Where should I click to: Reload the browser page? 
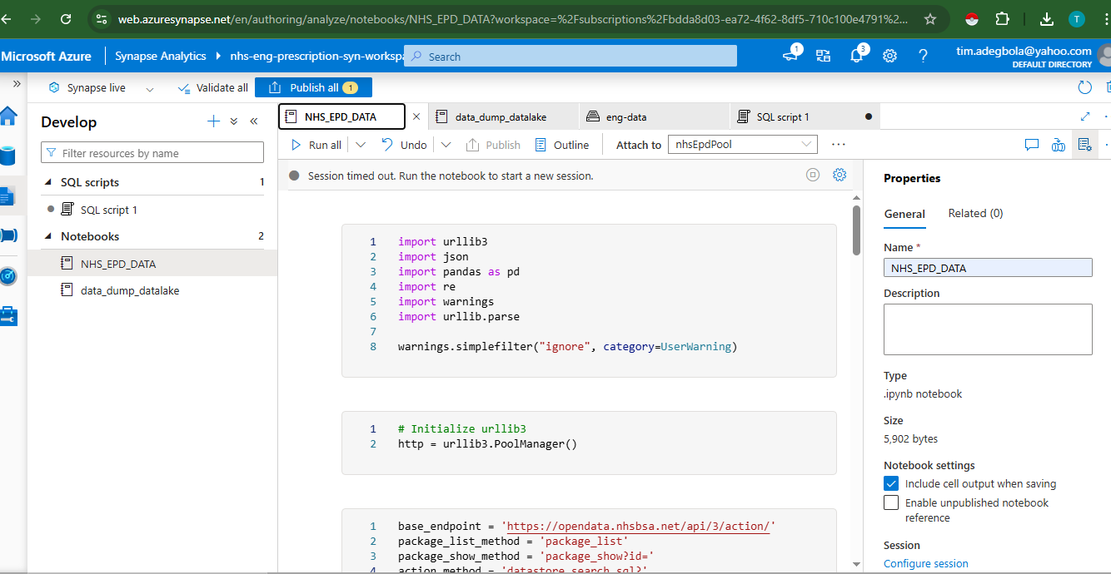[x=66, y=18]
